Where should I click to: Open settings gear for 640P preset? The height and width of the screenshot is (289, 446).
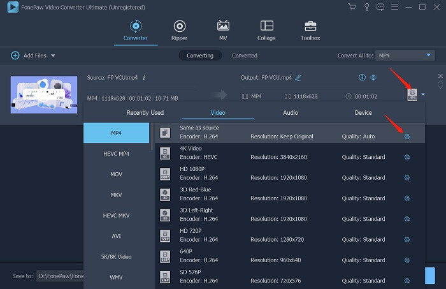click(x=407, y=260)
